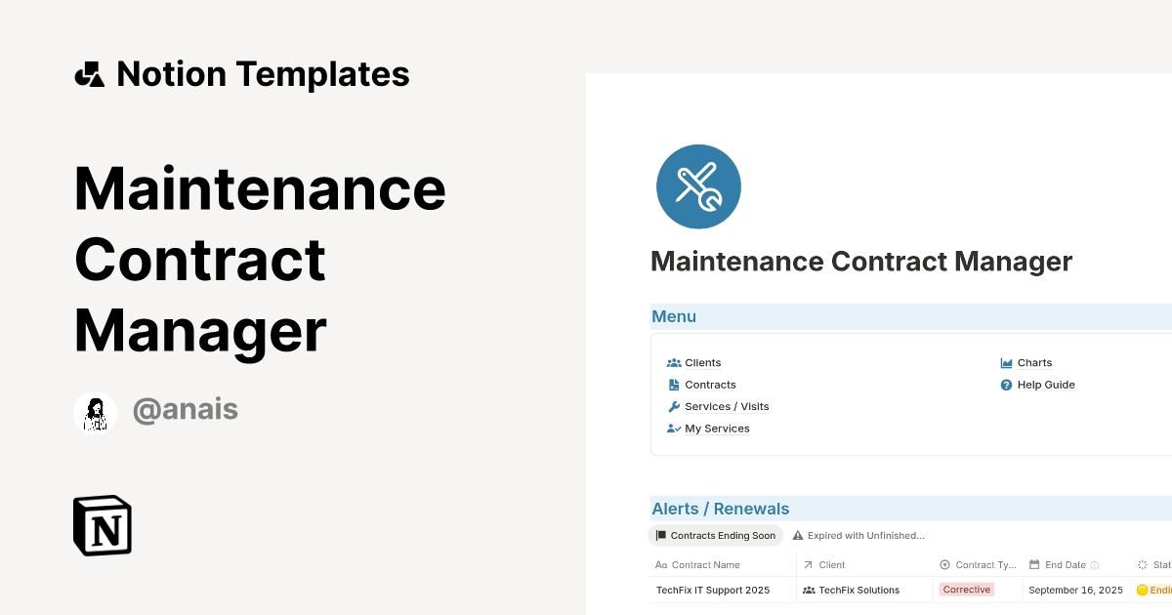Select the Contracts document icon
1172x615 pixels.
click(674, 385)
